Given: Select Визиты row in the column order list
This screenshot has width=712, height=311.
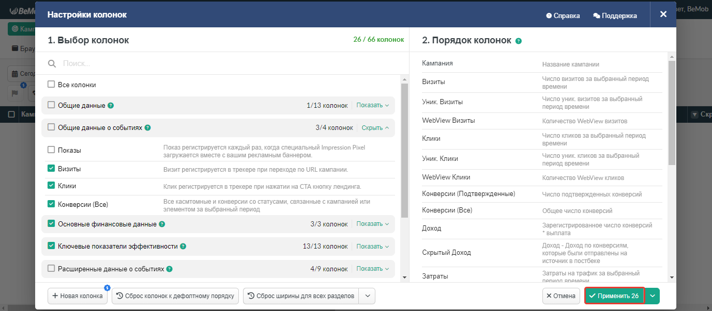Looking at the screenshot, I should [x=542, y=83].
